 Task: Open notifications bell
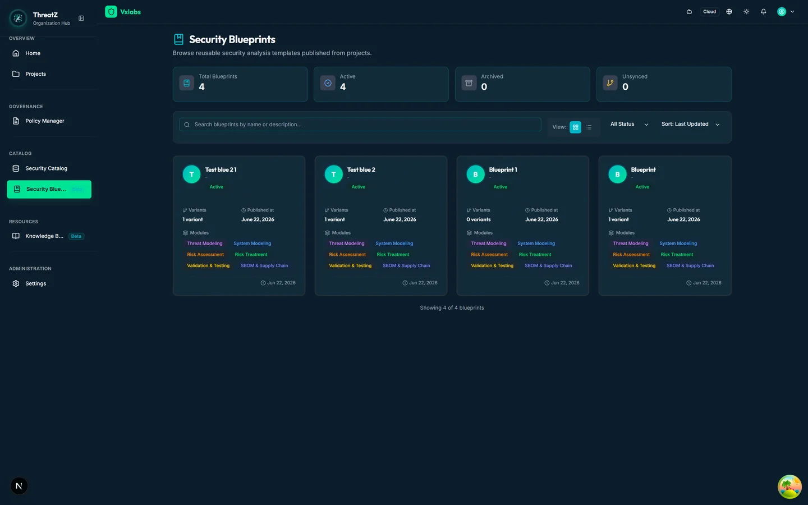(x=763, y=12)
